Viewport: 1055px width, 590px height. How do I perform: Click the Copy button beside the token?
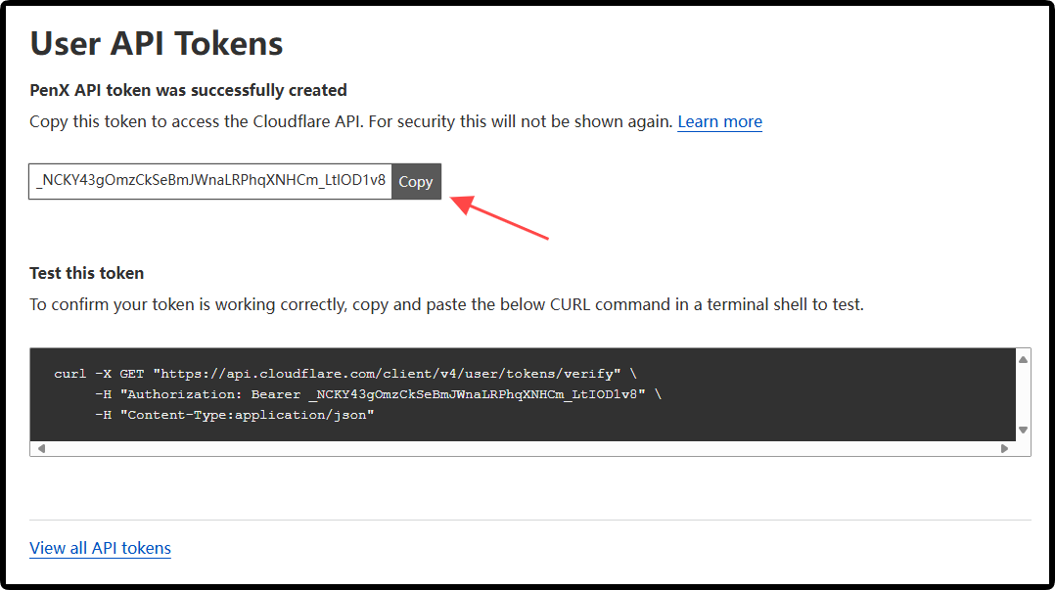click(416, 182)
